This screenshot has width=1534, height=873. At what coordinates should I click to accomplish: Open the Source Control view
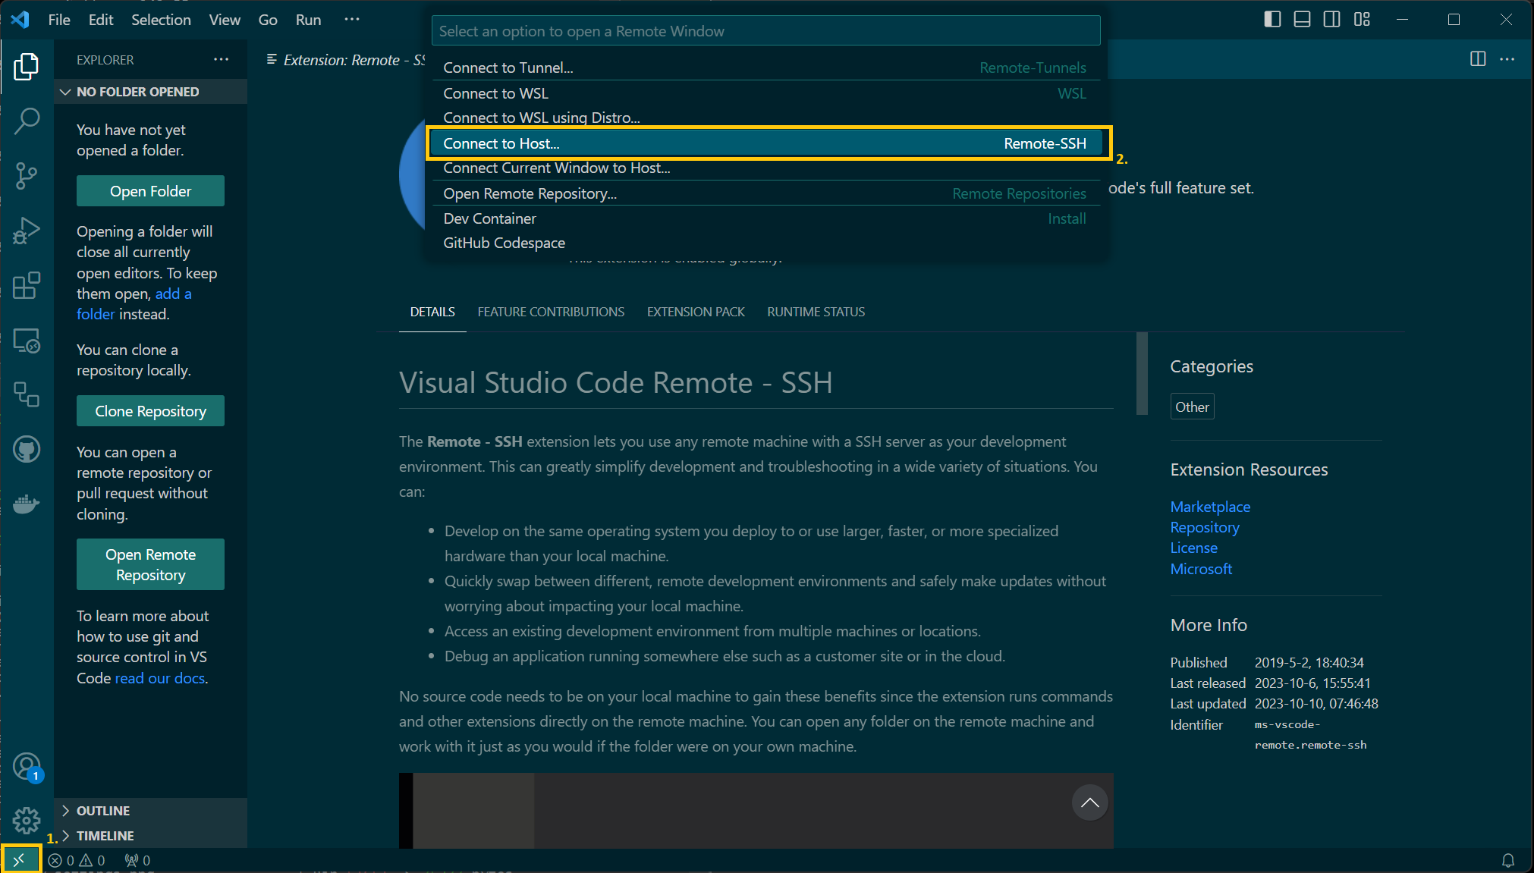coord(27,175)
